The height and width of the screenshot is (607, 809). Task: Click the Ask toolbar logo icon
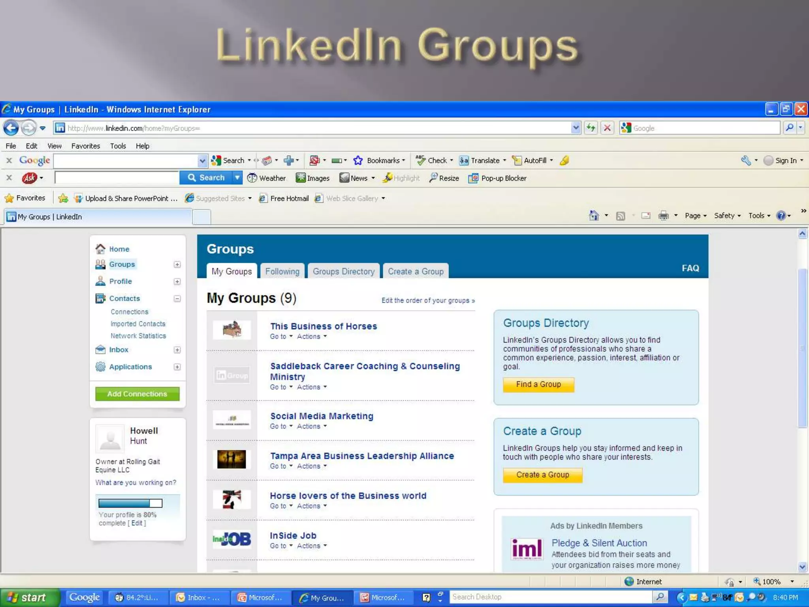coord(30,178)
